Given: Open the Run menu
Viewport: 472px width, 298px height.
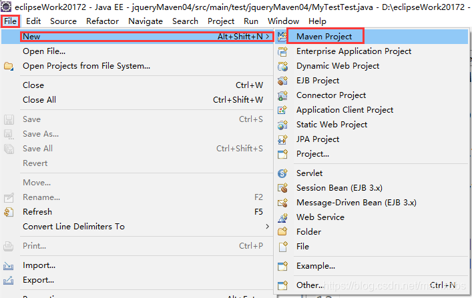Looking at the screenshot, I should (251, 21).
